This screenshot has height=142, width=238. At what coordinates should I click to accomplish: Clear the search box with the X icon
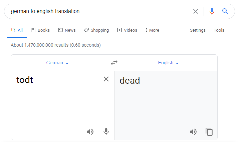click(196, 11)
